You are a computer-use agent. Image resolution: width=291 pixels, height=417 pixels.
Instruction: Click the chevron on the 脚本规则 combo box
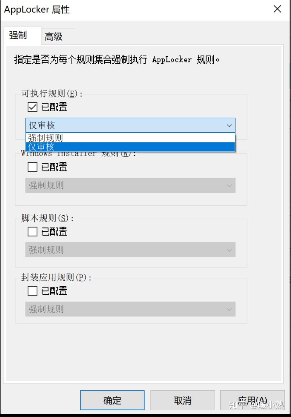pyautogui.click(x=229, y=250)
